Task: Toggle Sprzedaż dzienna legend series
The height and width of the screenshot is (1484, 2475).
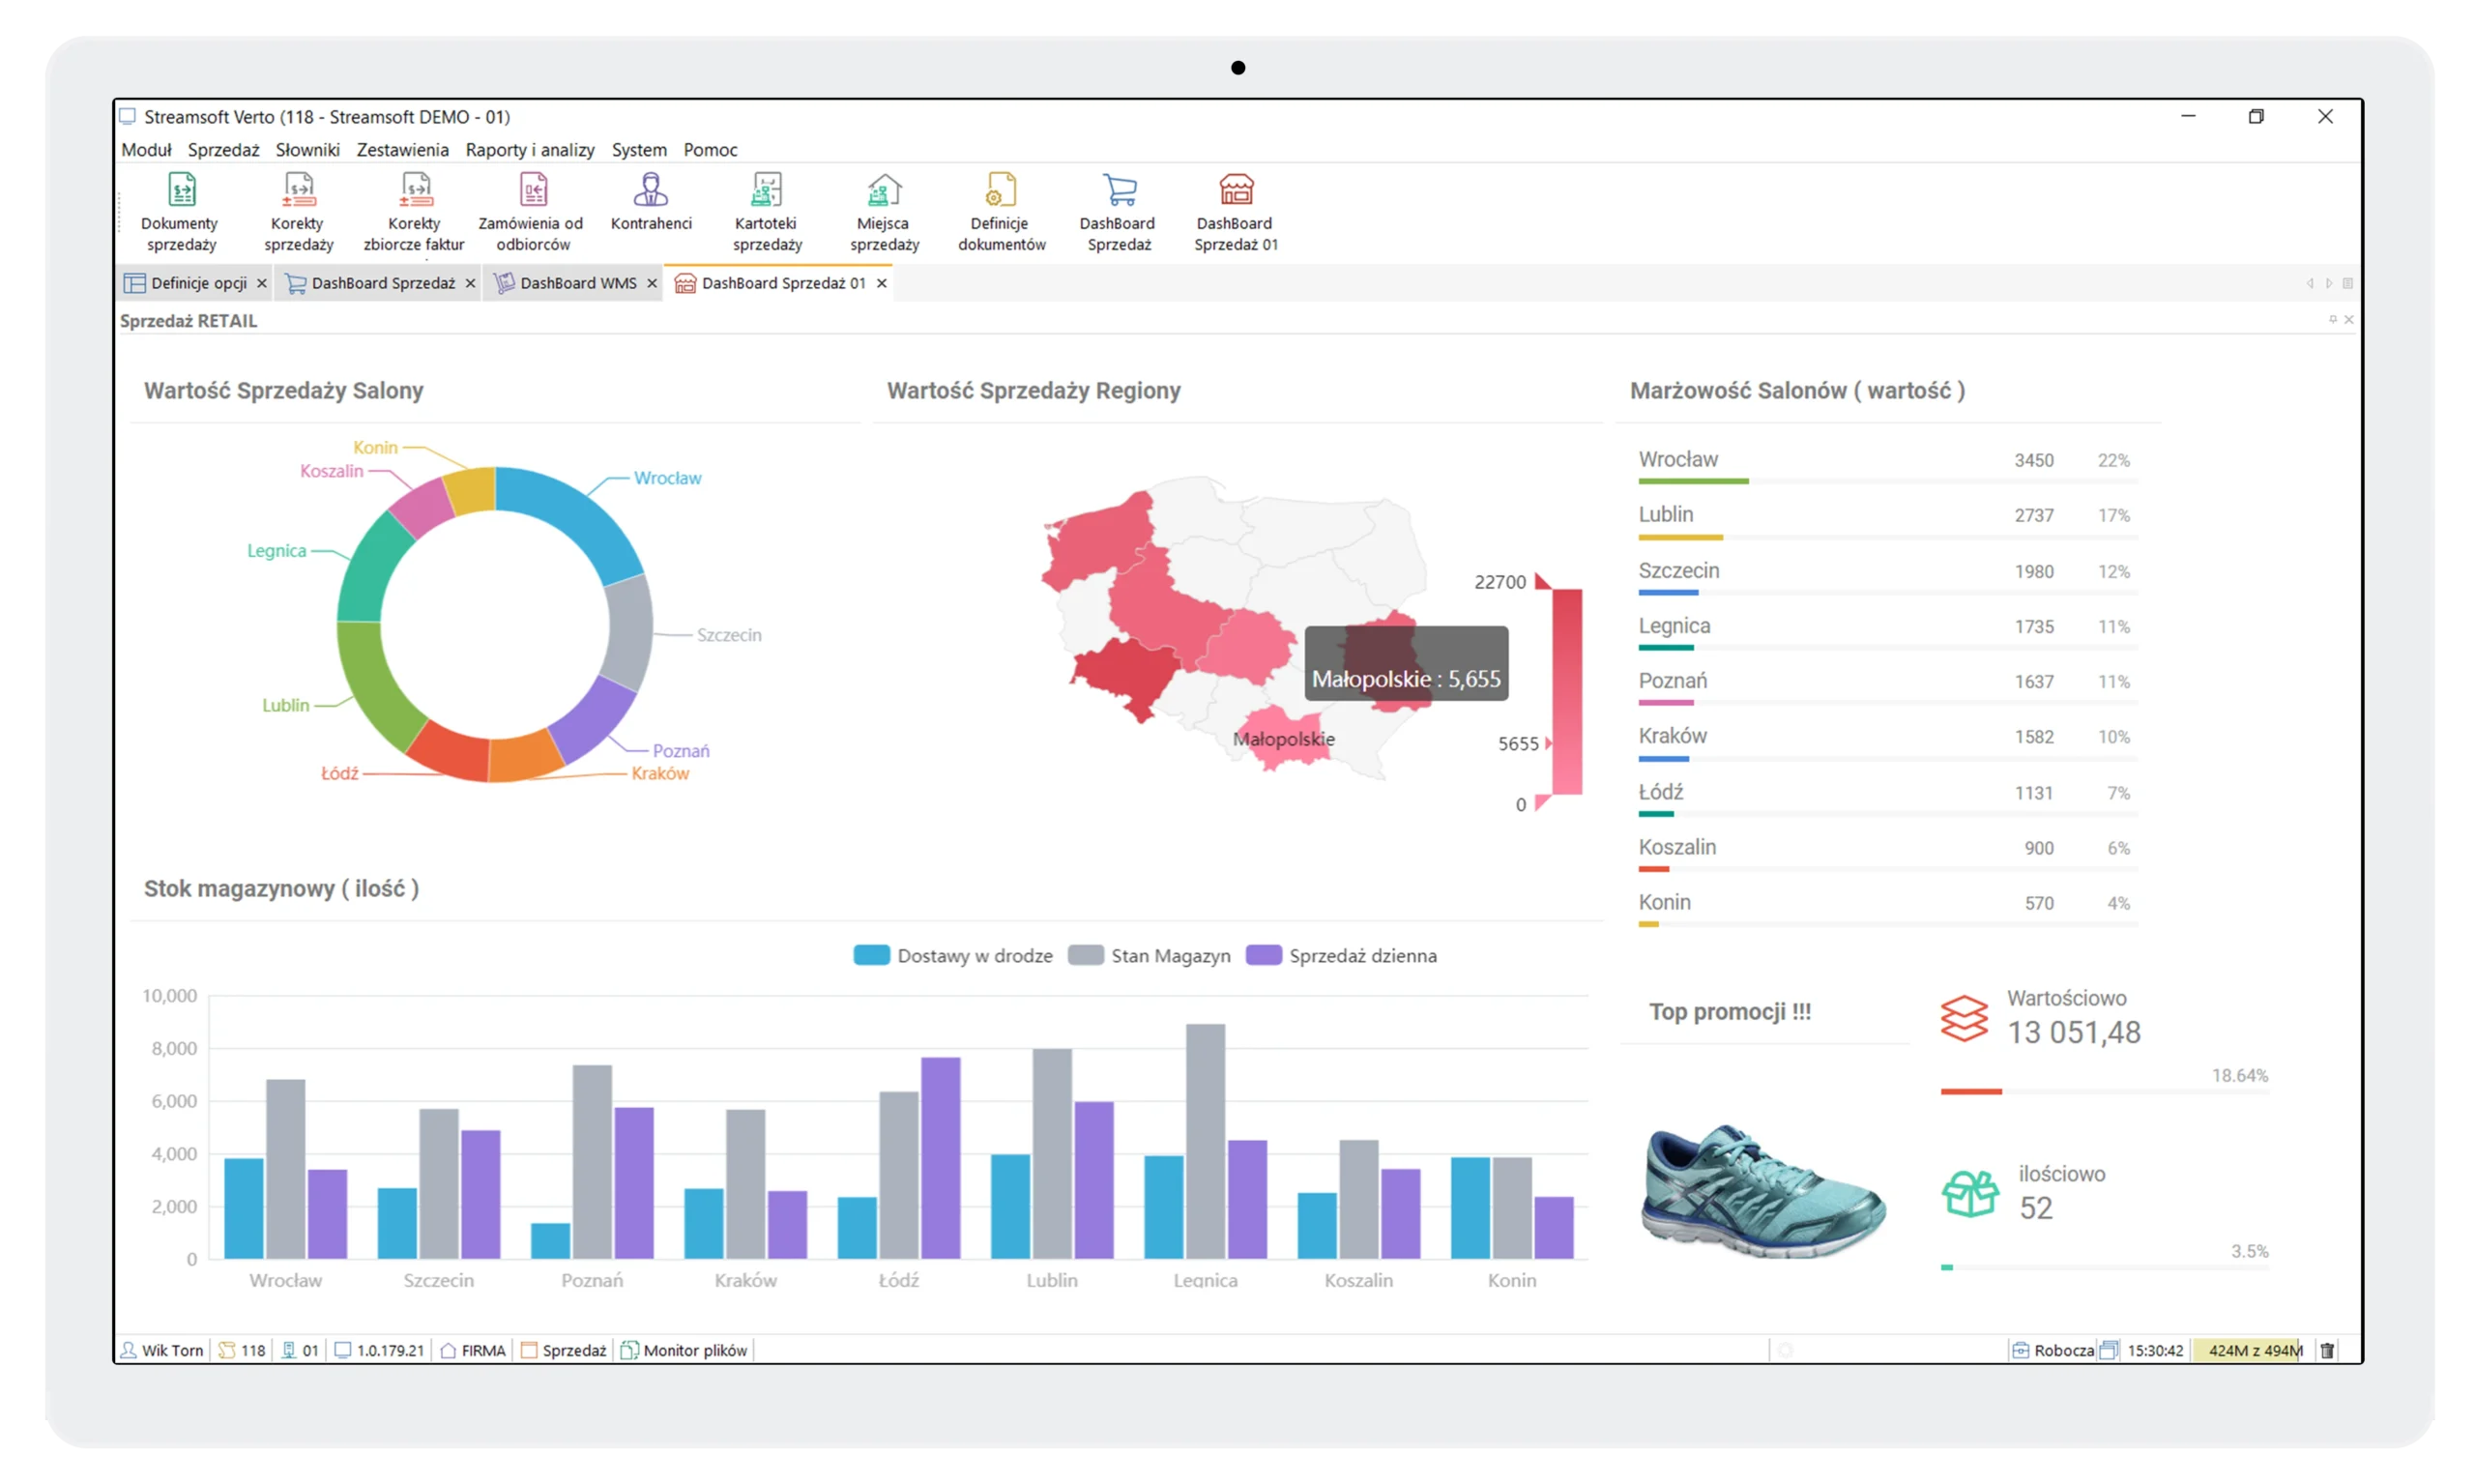Action: (1341, 956)
